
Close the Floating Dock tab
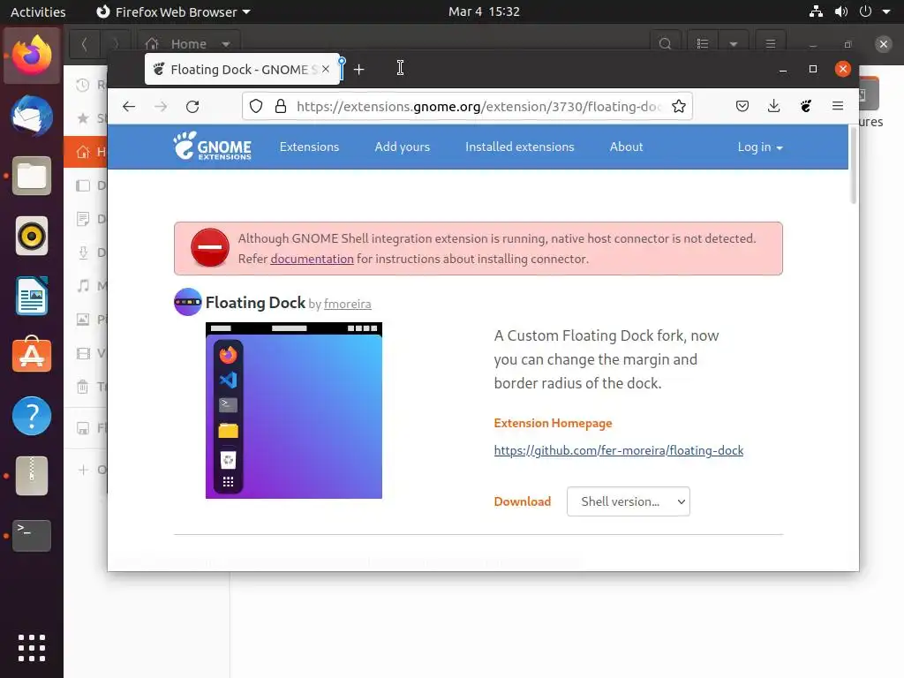(326, 69)
